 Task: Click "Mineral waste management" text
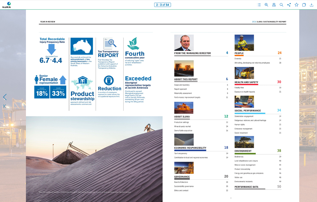point(245,165)
